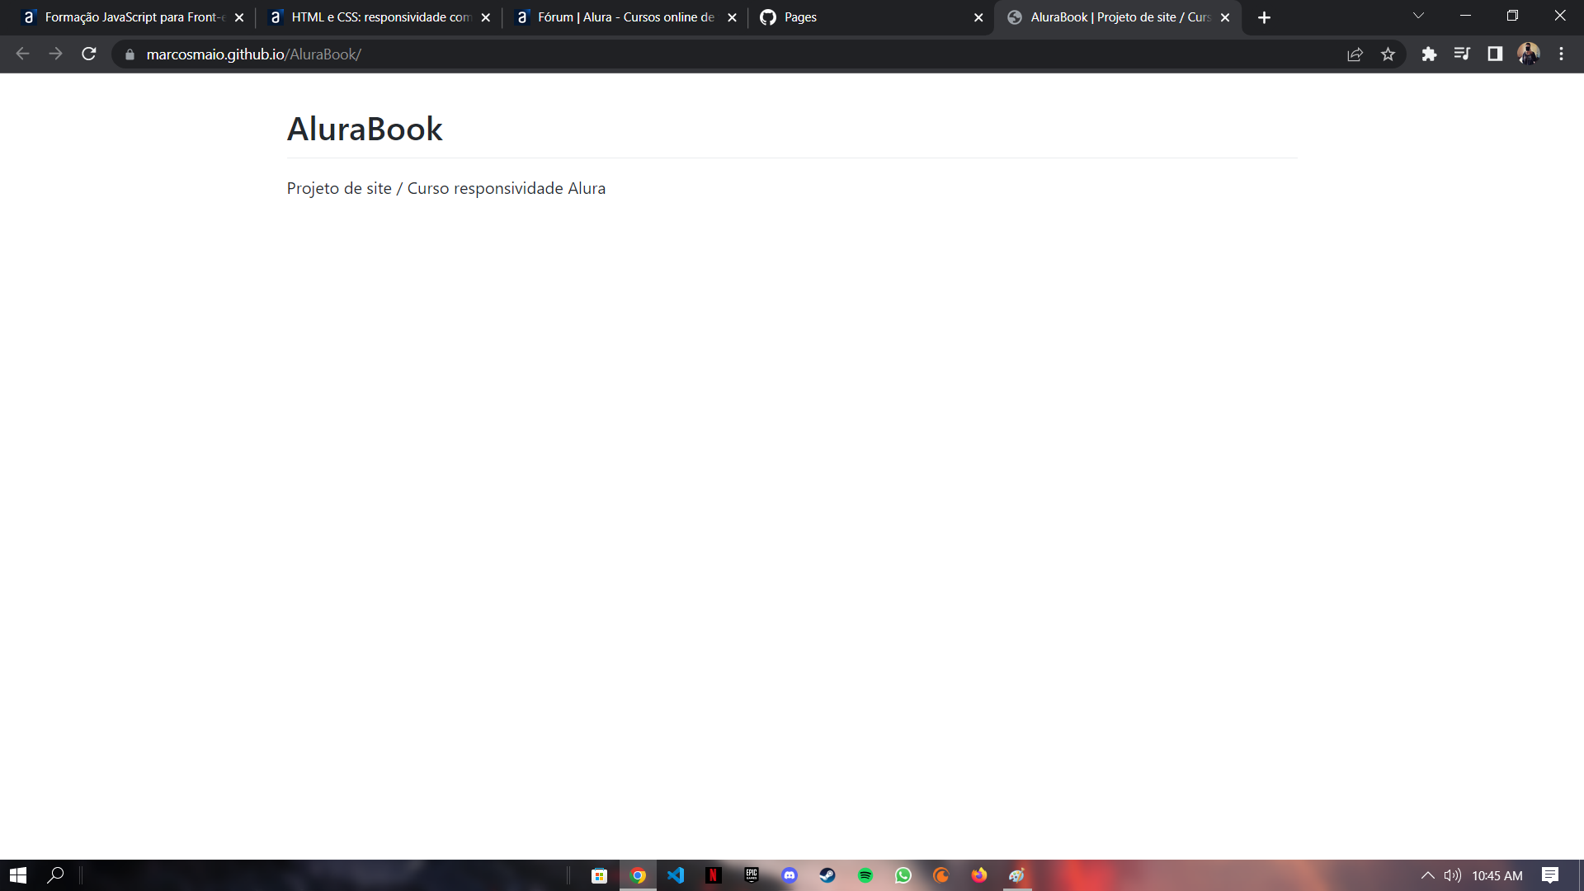Click the AluraBook page heading
The height and width of the screenshot is (891, 1584).
coord(365,129)
